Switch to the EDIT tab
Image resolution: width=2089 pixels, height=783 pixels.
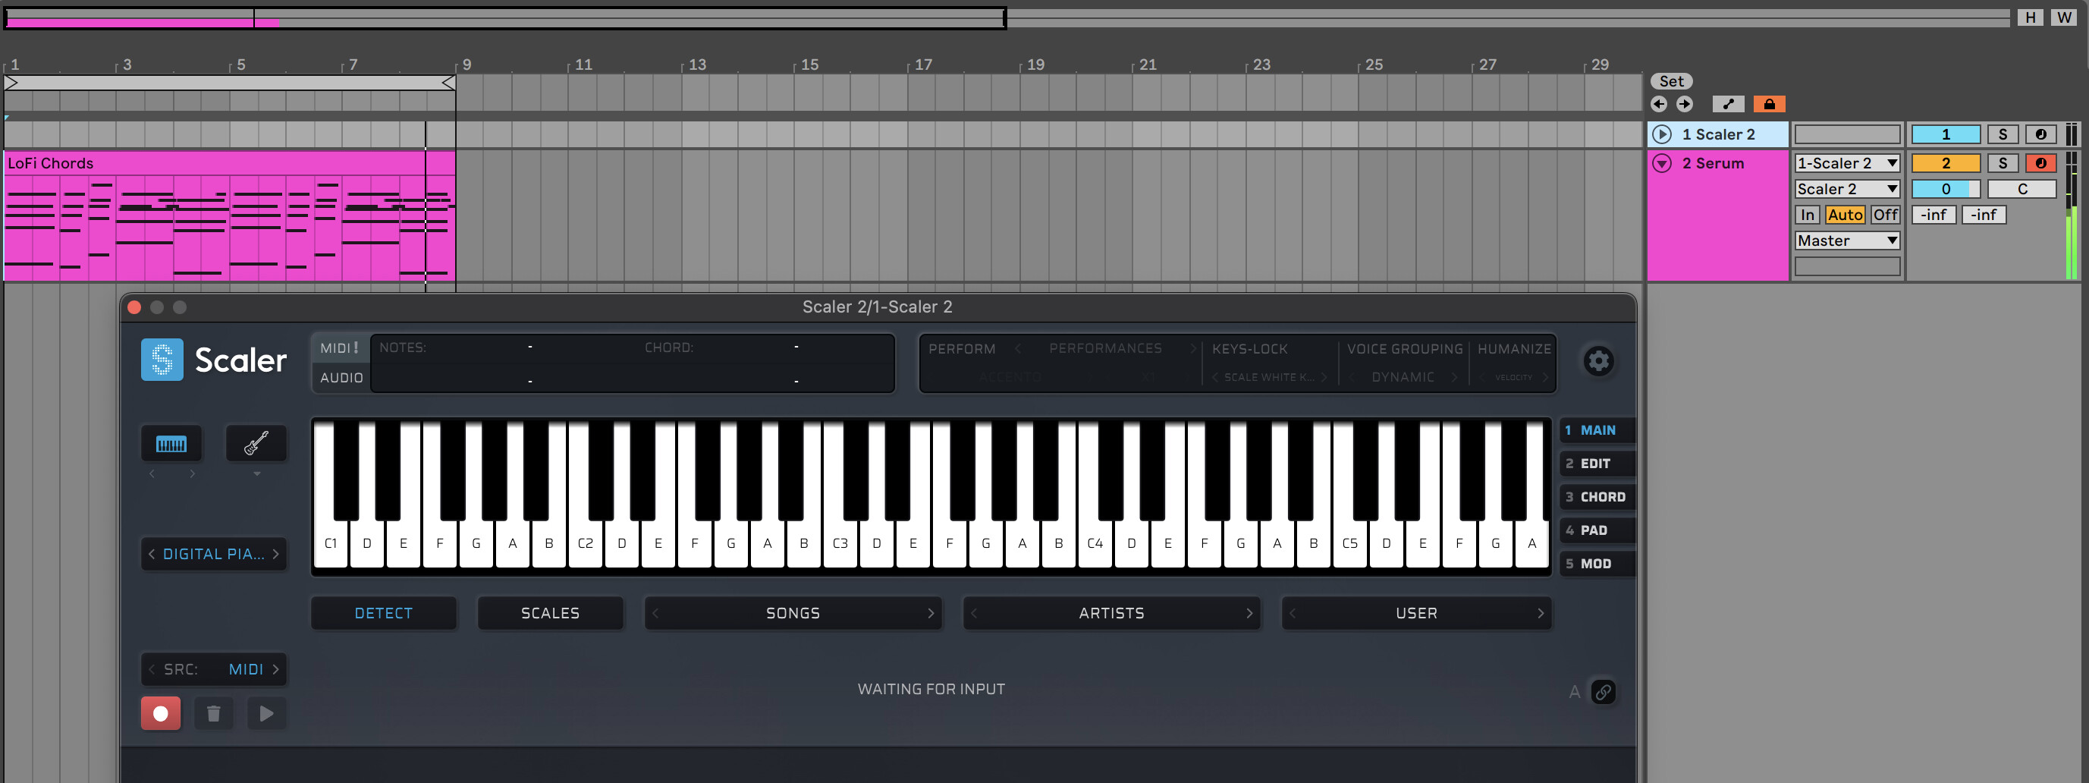tap(1596, 464)
